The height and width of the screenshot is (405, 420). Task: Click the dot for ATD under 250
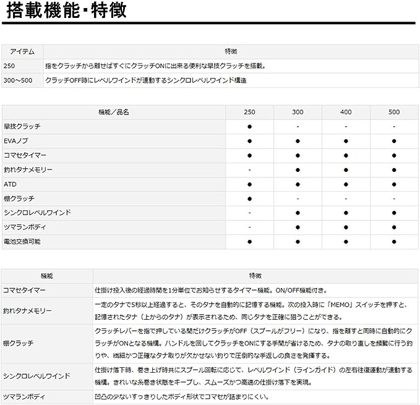click(x=250, y=184)
